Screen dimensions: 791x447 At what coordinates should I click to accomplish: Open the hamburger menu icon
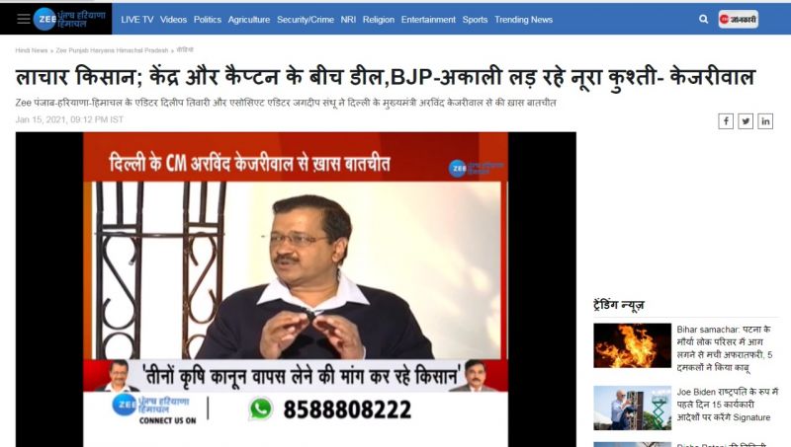click(23, 19)
